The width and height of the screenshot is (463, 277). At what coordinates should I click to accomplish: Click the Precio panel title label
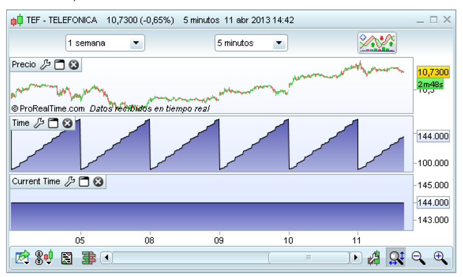pos(24,65)
